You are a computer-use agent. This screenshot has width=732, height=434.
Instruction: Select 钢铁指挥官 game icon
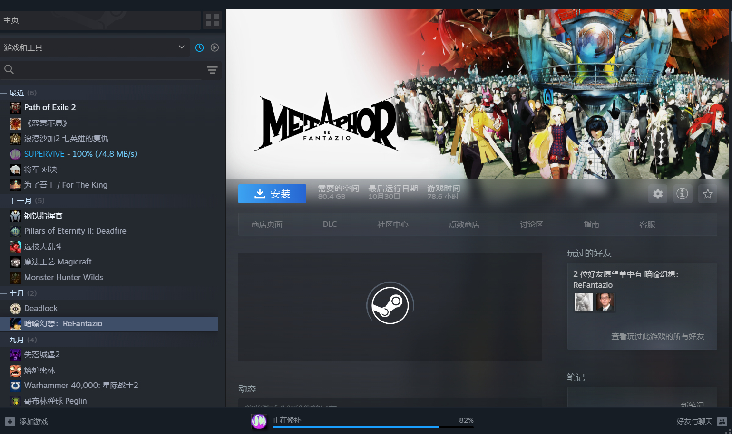tap(16, 216)
